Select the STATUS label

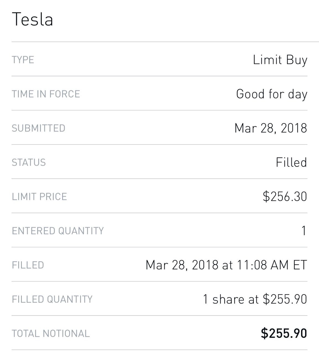(x=29, y=162)
